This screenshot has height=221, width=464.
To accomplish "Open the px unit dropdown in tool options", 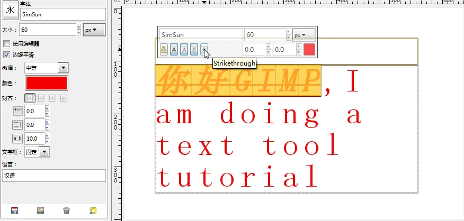I will (x=94, y=30).
